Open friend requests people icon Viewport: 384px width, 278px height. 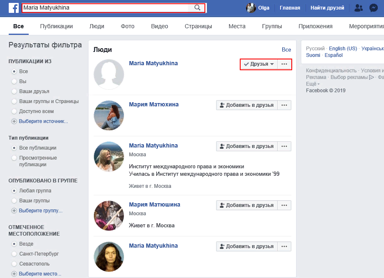(359, 8)
